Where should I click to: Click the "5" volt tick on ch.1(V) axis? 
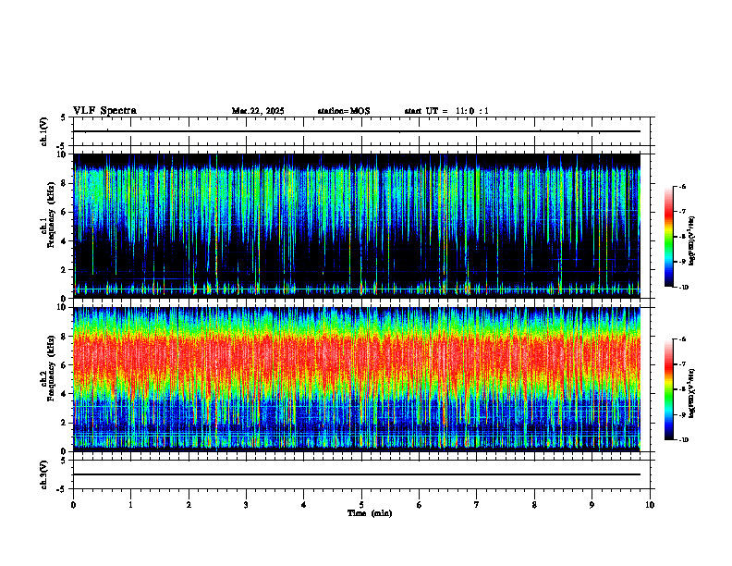[x=64, y=117]
